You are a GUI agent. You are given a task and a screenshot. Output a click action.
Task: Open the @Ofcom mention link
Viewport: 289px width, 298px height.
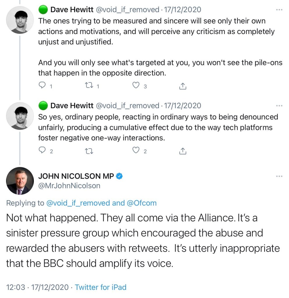coord(142,203)
